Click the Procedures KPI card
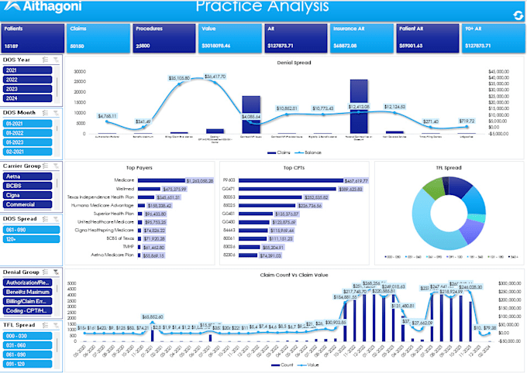This screenshot has height=373, width=527. coord(164,38)
